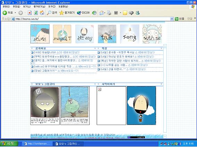Open the Home page house icon
The height and width of the screenshot is (148, 197).
tap(42, 13)
